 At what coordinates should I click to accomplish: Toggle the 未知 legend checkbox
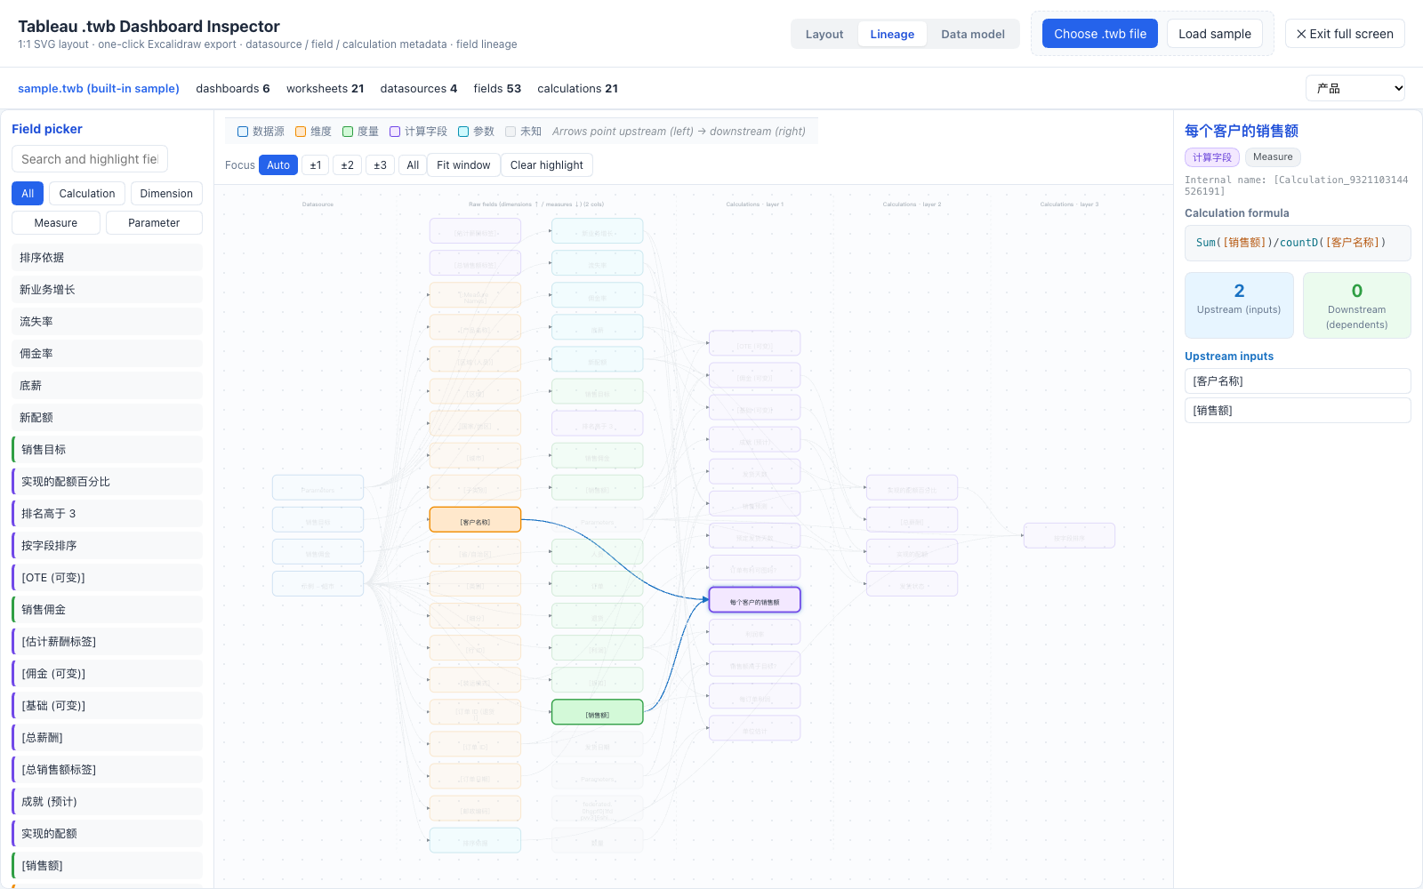511,132
